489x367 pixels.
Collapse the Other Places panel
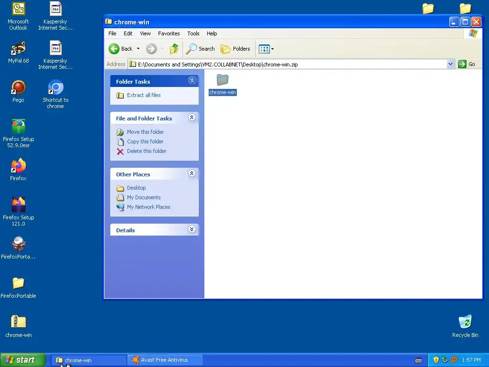pyautogui.click(x=192, y=173)
